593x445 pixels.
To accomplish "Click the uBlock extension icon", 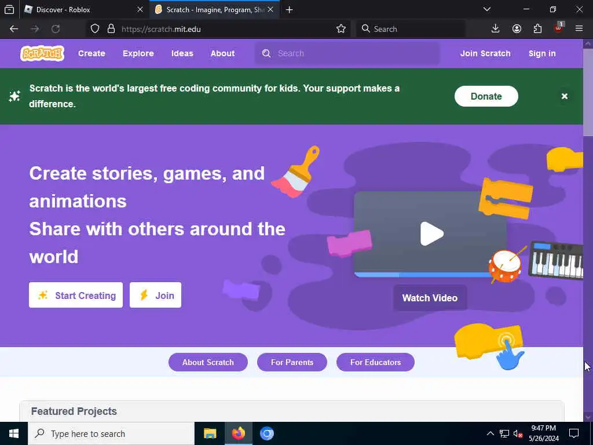I will click(x=559, y=28).
